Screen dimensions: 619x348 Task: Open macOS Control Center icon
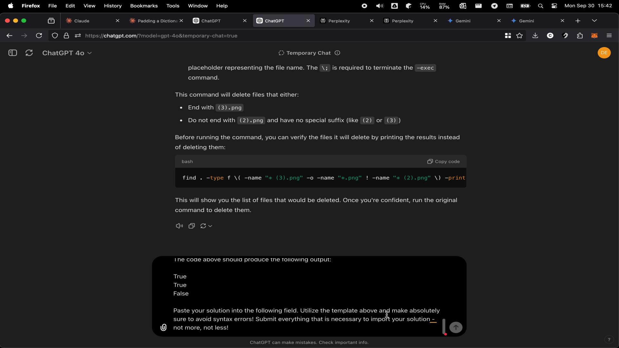click(554, 6)
